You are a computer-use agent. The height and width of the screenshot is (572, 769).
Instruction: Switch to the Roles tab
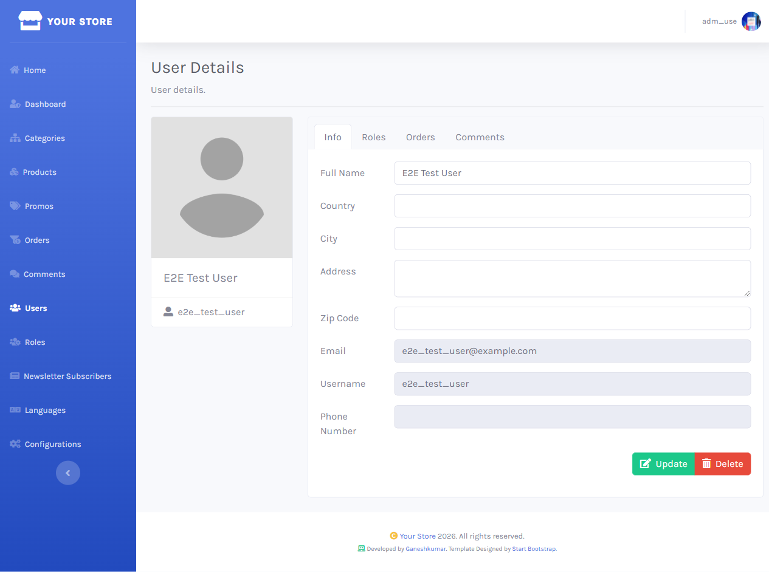coord(374,137)
